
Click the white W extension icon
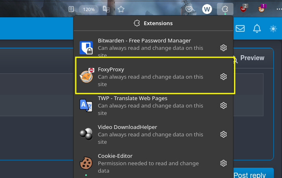(x=207, y=9)
